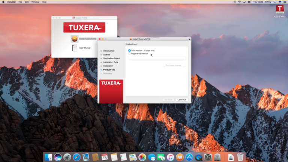Open the Window menu

click(x=35, y=2)
